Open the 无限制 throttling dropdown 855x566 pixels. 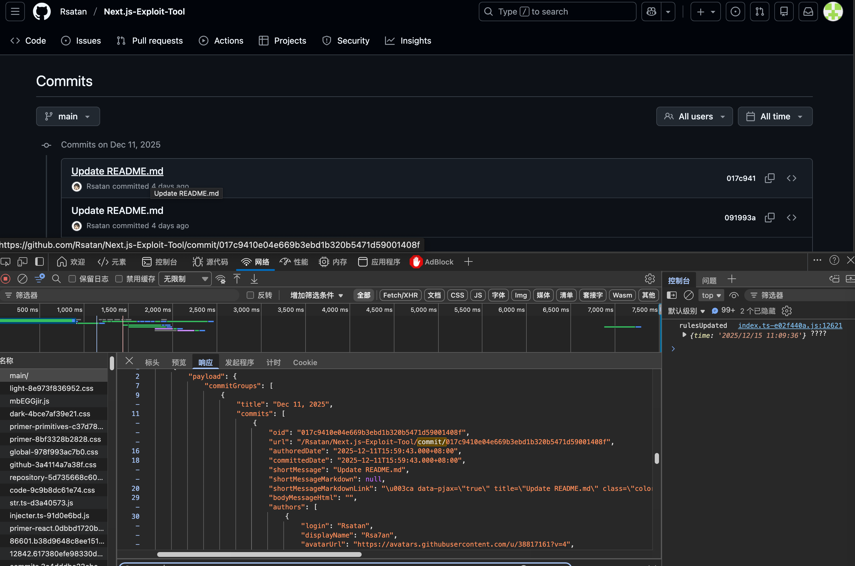pos(185,279)
